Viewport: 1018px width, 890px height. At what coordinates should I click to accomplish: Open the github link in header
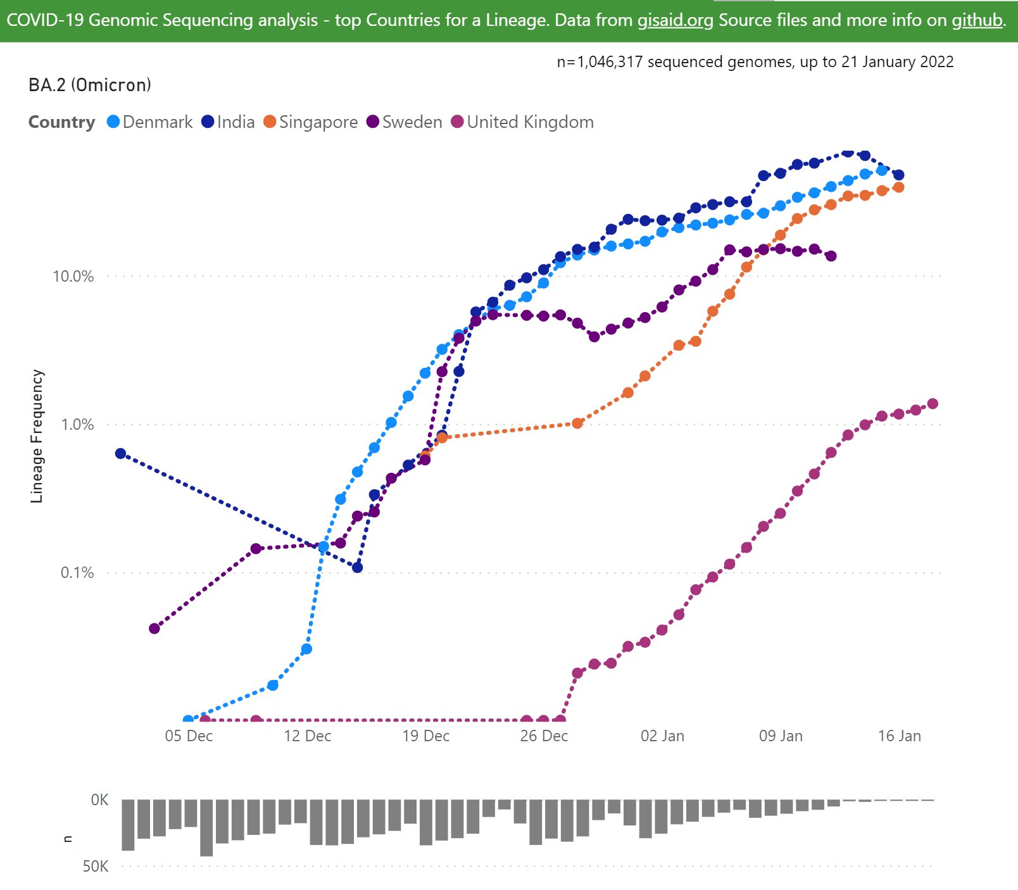tap(977, 20)
